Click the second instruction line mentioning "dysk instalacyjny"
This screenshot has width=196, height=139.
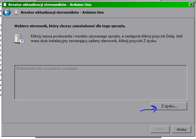click(93, 41)
